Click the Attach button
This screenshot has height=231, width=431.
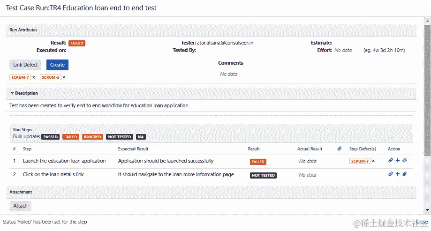20,206
